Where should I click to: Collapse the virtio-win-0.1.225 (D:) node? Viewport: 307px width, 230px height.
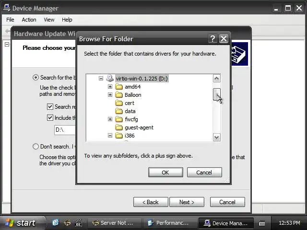tap(101, 79)
